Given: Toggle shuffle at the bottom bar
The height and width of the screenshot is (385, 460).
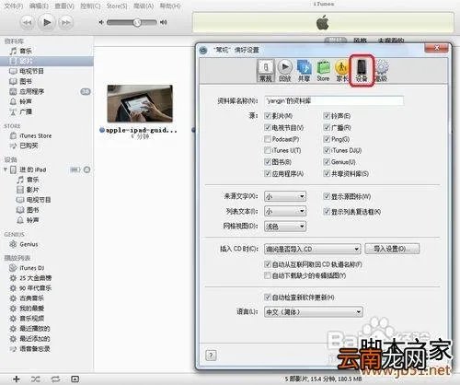Looking at the screenshot, I should click(x=36, y=379).
